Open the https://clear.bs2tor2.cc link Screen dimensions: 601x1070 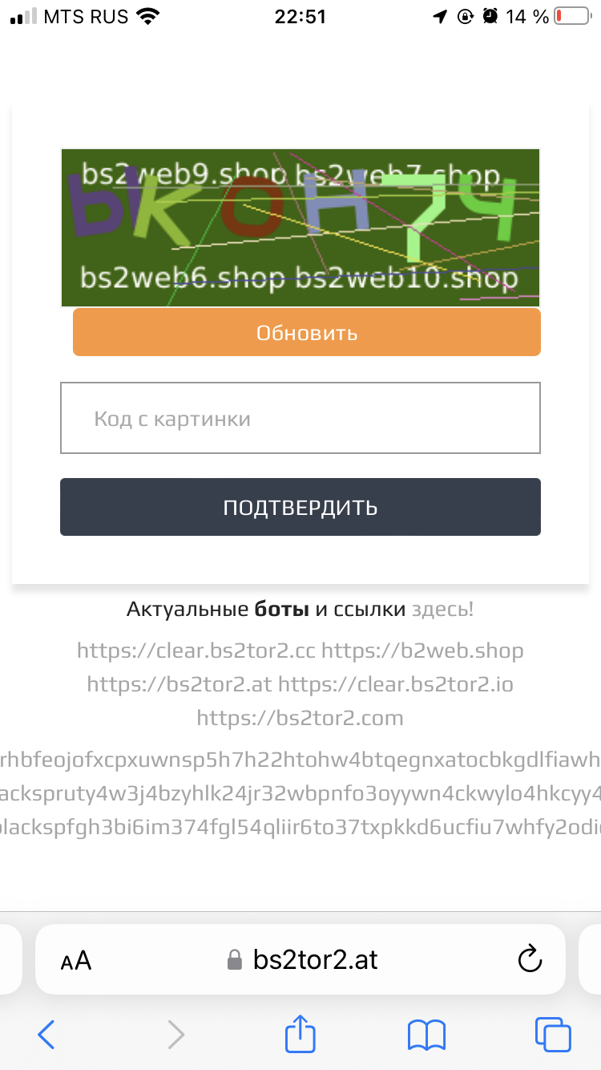point(196,651)
